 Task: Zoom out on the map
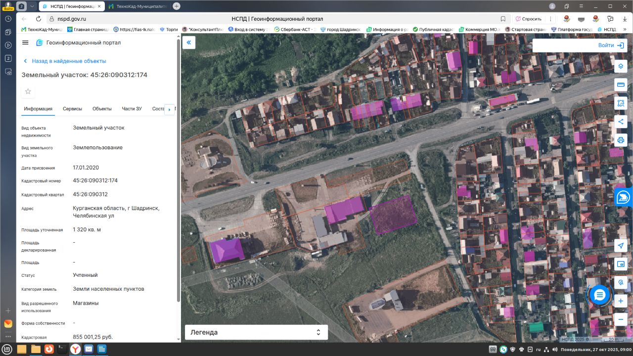click(x=621, y=319)
